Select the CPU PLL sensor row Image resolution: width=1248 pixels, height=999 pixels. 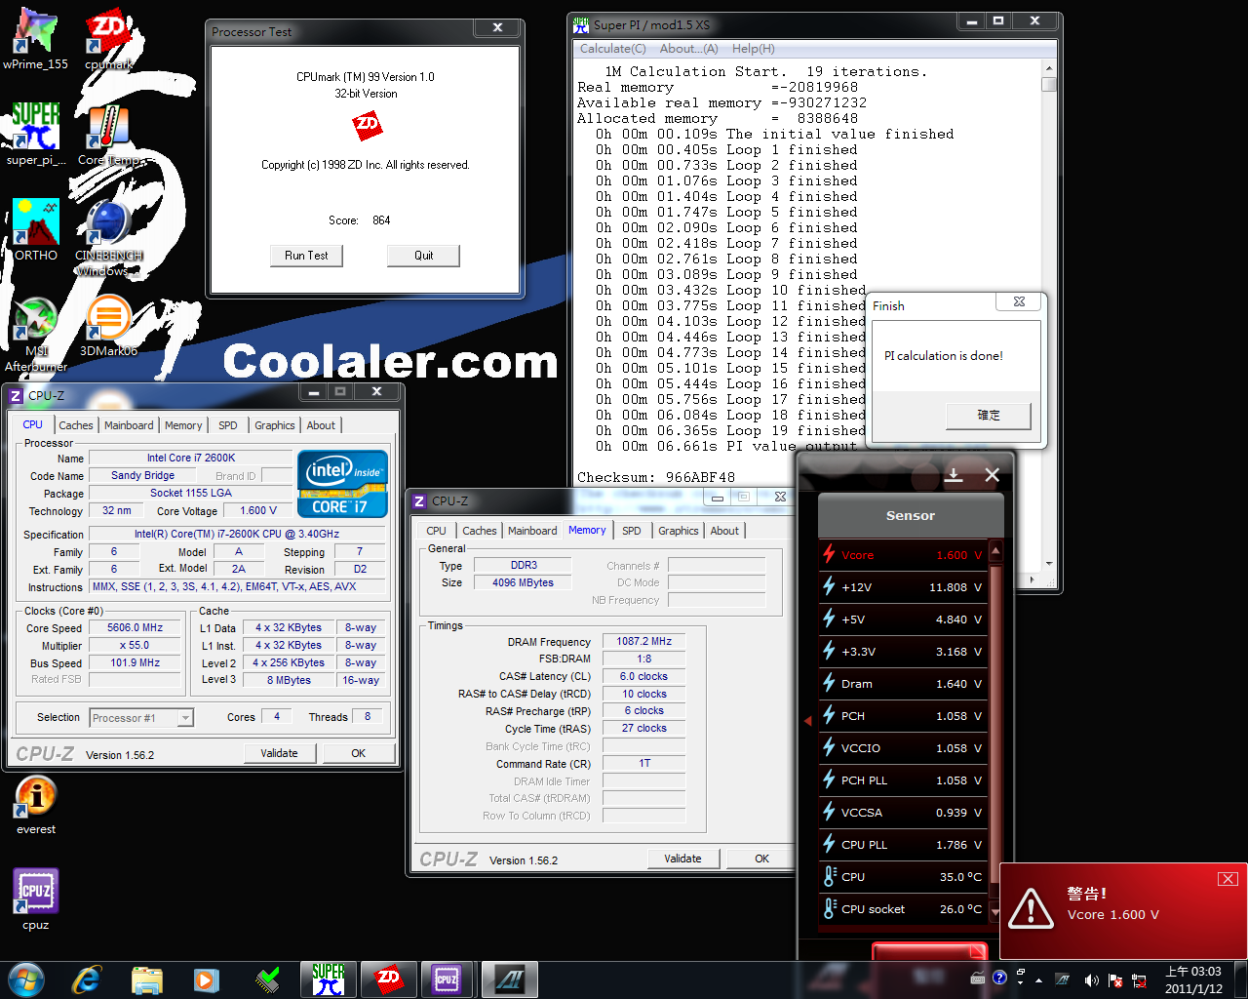pos(903,845)
